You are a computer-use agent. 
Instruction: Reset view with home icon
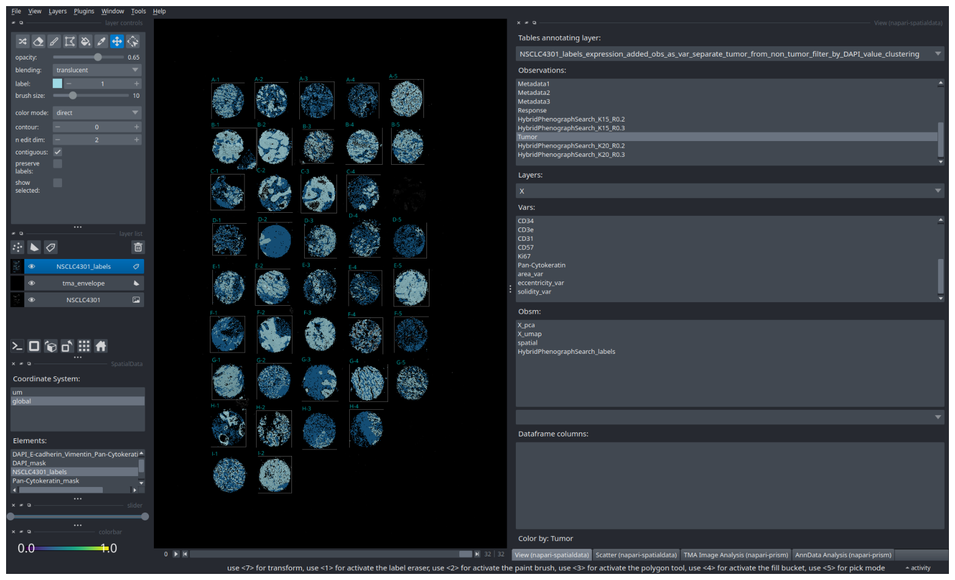101,346
